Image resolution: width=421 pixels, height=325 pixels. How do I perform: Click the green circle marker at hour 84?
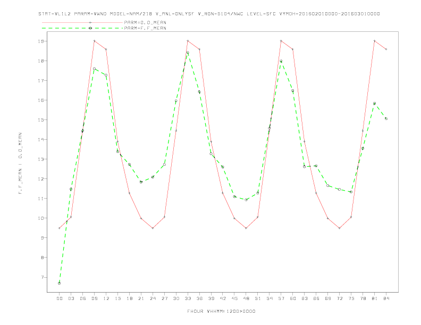[386, 118]
